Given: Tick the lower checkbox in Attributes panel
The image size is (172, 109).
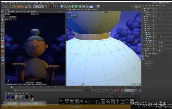Looking at the screenshot, I should coord(152,63).
